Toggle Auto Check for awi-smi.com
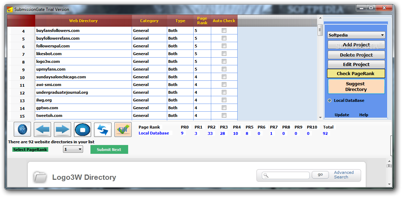 pyautogui.click(x=224, y=84)
